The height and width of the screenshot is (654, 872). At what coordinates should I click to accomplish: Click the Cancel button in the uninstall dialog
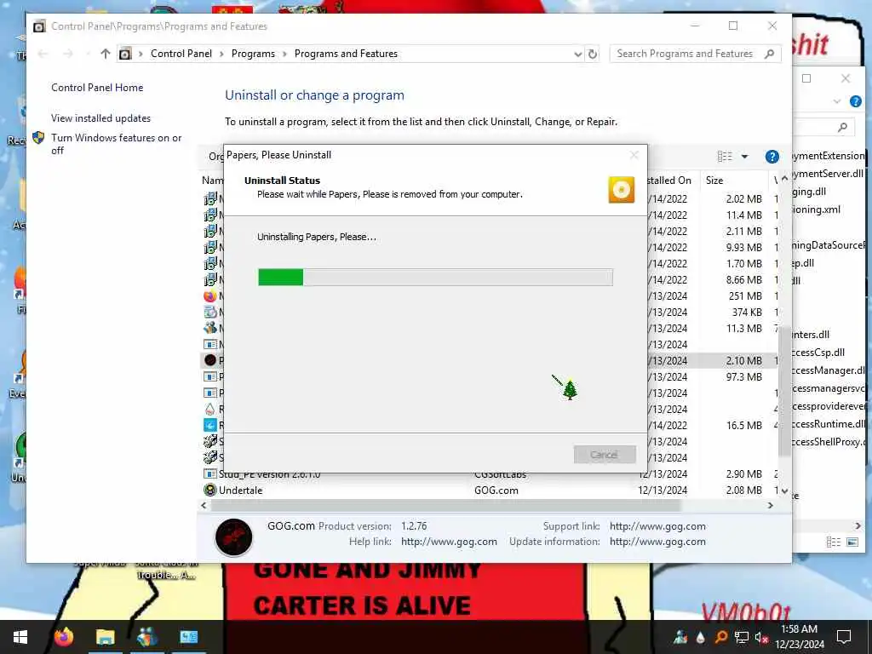click(605, 455)
